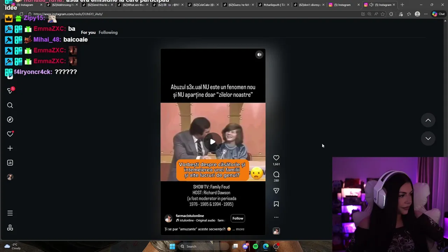Click the browser address bar URL
This screenshot has width=448, height=252.
coord(68,14)
